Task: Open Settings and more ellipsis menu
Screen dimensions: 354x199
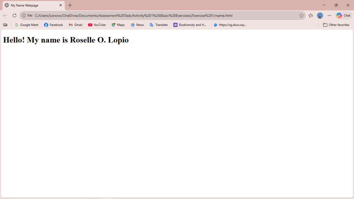Action: tap(329, 16)
